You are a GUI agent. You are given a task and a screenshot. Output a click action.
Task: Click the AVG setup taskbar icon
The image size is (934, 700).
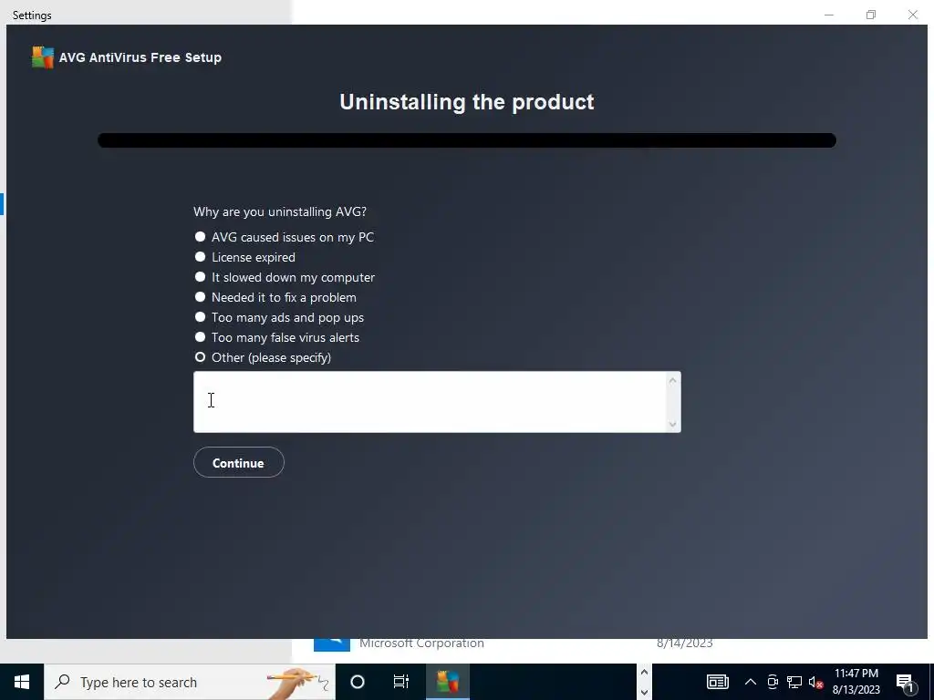(447, 682)
